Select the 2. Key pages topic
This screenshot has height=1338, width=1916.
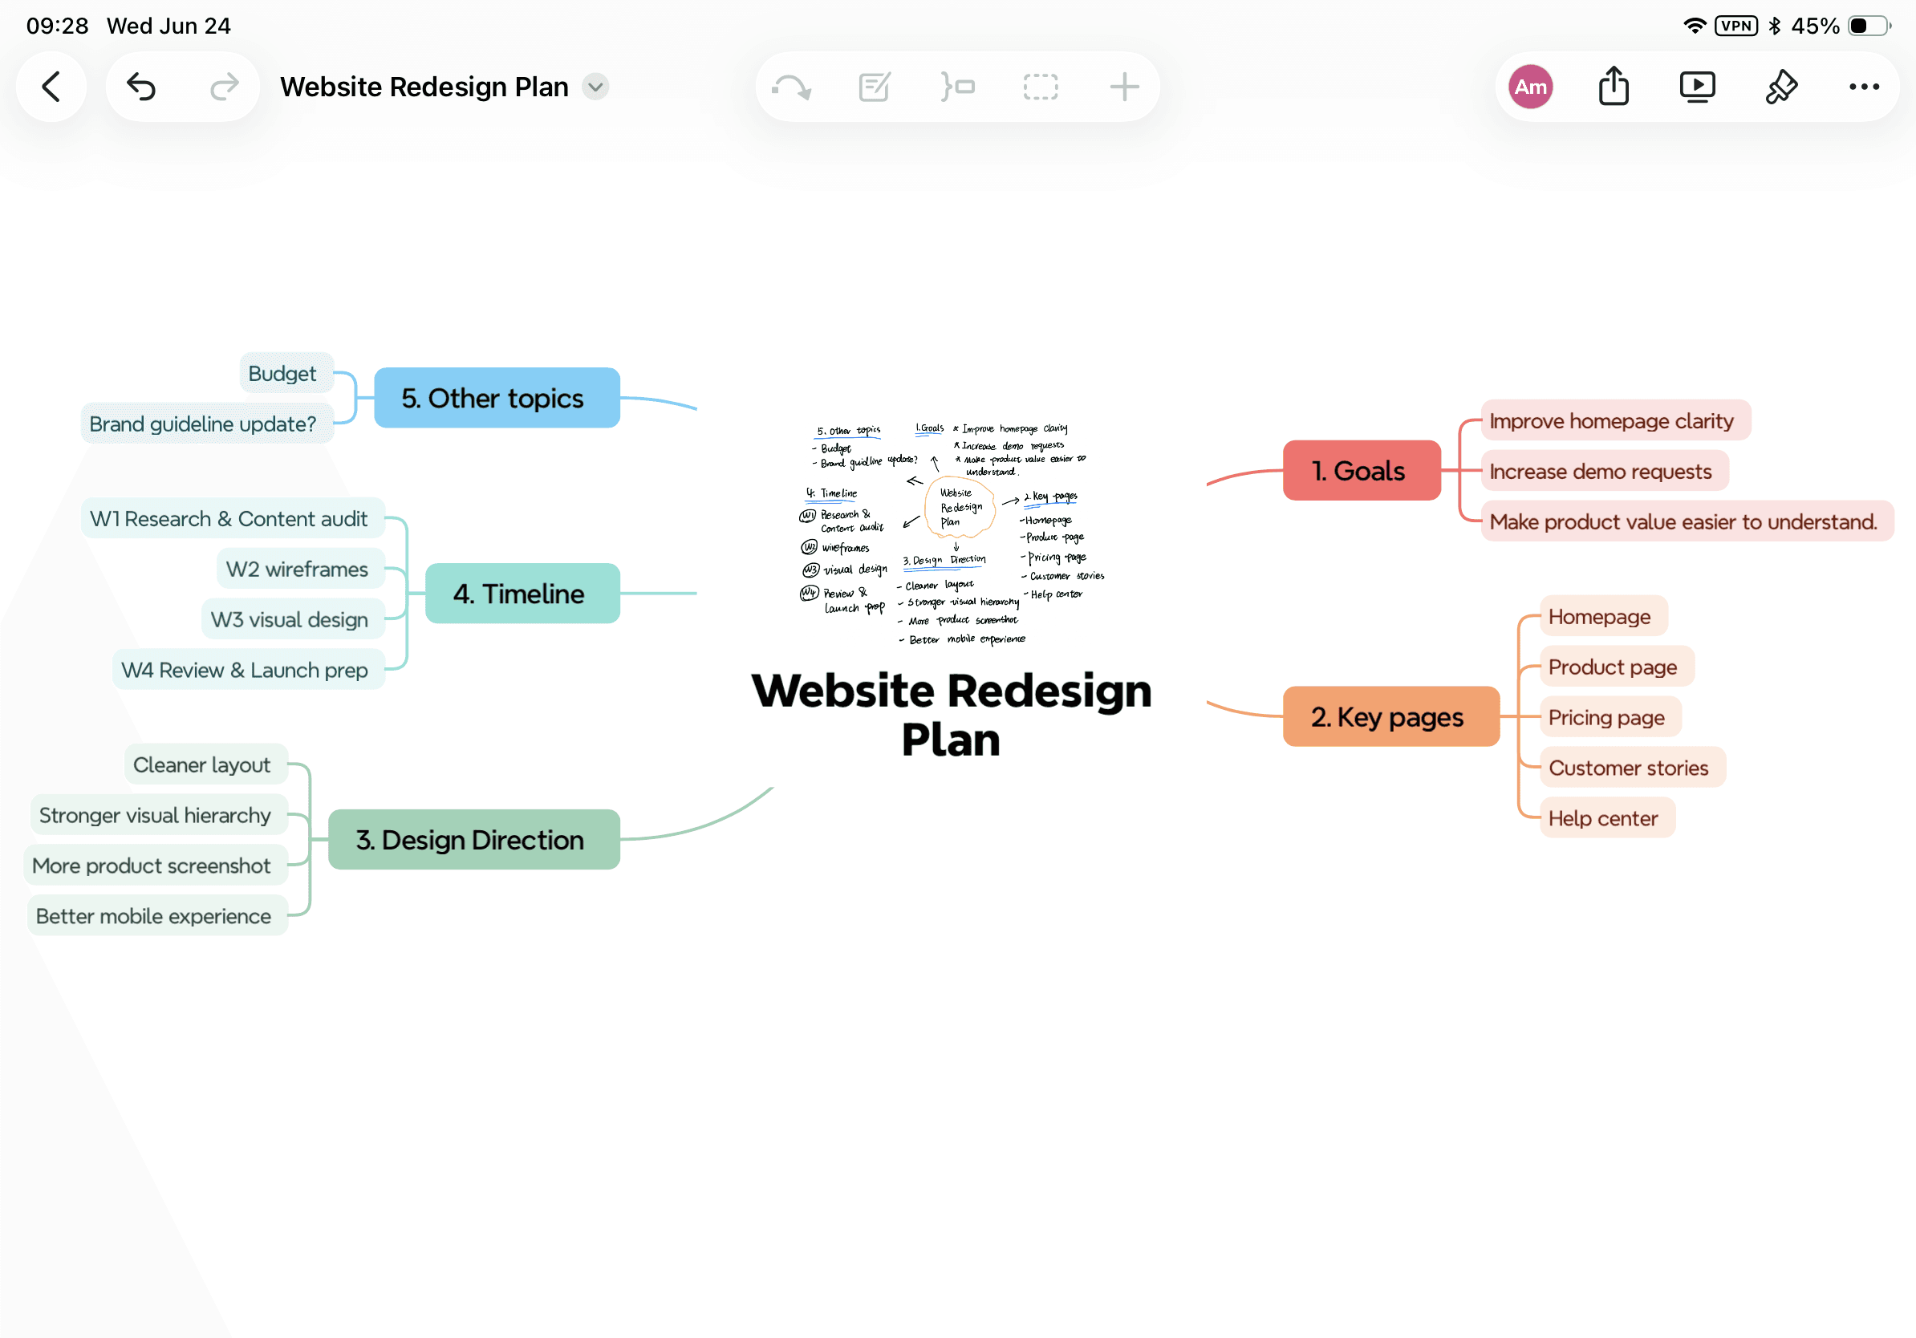point(1390,716)
